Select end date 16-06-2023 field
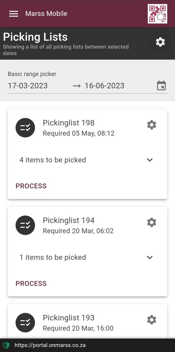This screenshot has height=352, width=175. (105, 86)
